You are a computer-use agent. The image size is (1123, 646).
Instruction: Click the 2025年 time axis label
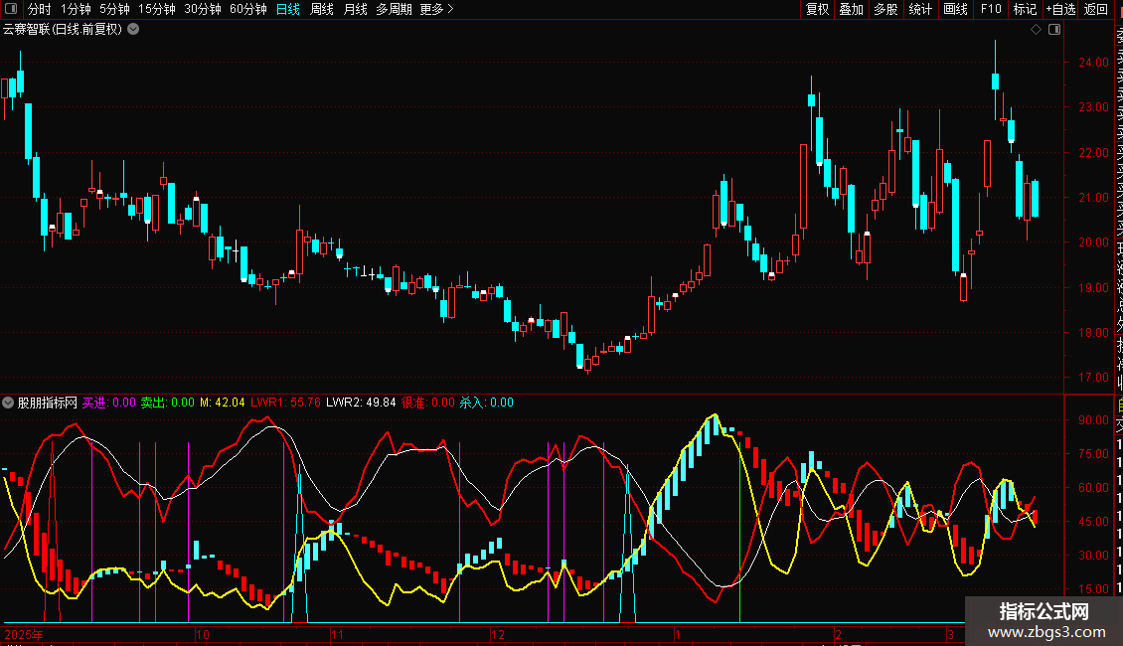[24, 634]
